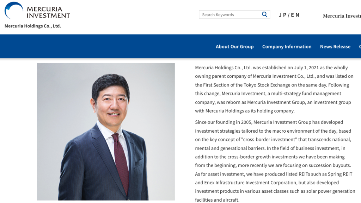Click the blue crescent Mercuria logo emblem

[x=14, y=10]
